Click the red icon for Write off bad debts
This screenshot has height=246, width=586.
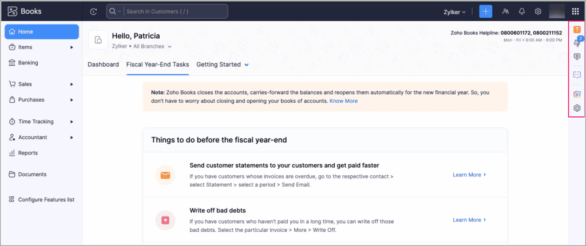(165, 220)
